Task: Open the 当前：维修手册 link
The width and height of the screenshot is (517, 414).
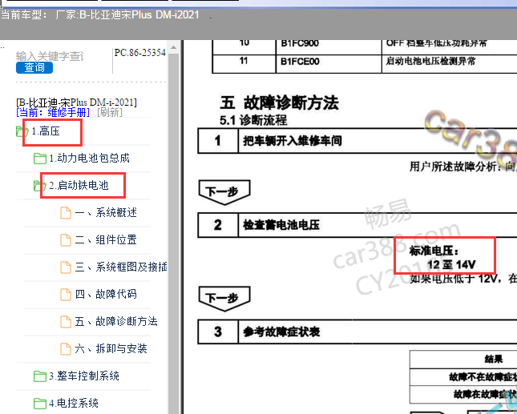Action: click(x=53, y=112)
